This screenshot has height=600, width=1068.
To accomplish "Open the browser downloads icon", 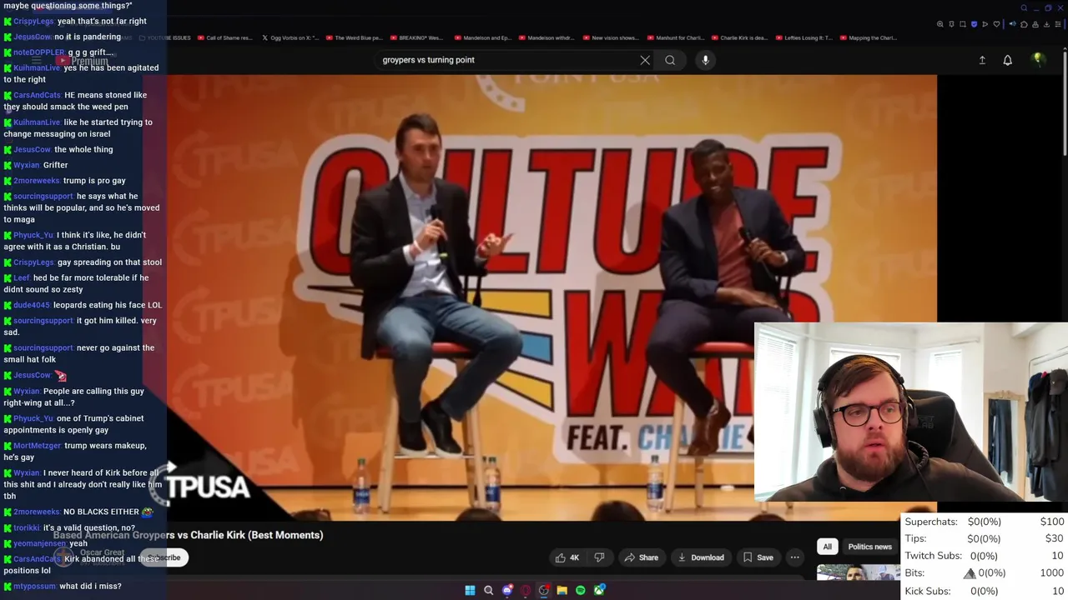I will [1046, 24].
